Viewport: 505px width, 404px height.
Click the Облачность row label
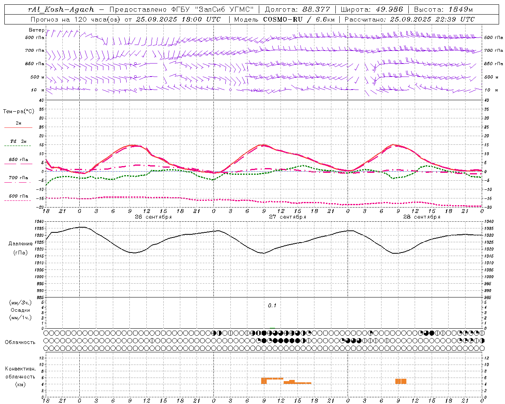(20, 342)
